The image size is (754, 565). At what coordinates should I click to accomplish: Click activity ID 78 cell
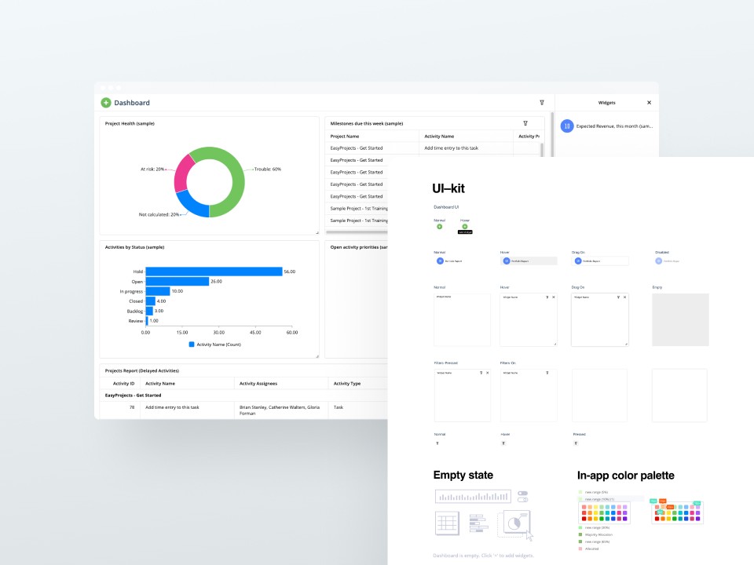(x=132, y=407)
